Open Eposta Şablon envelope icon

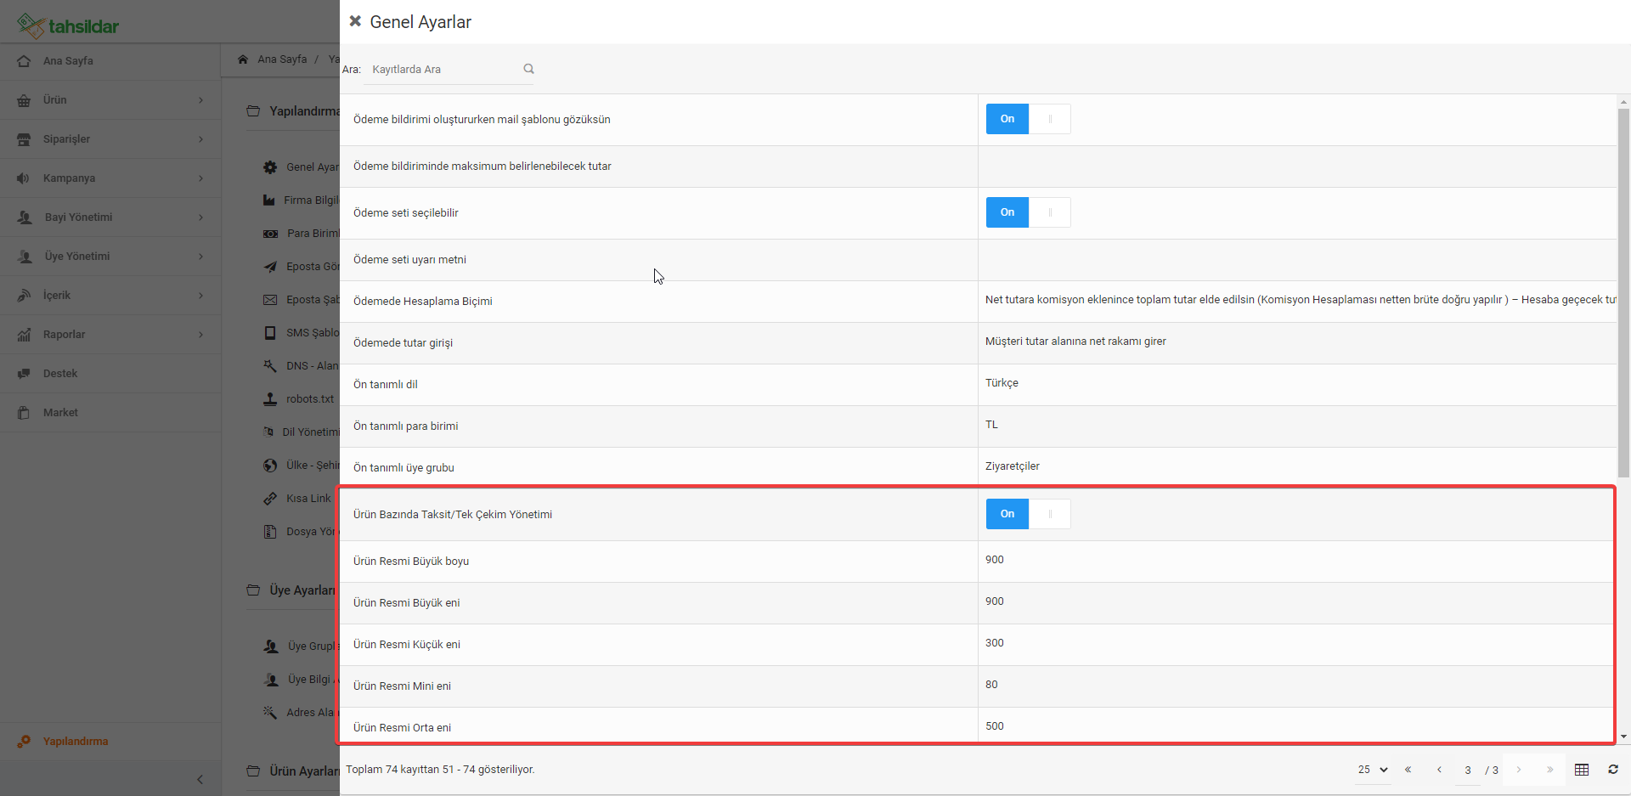270,300
